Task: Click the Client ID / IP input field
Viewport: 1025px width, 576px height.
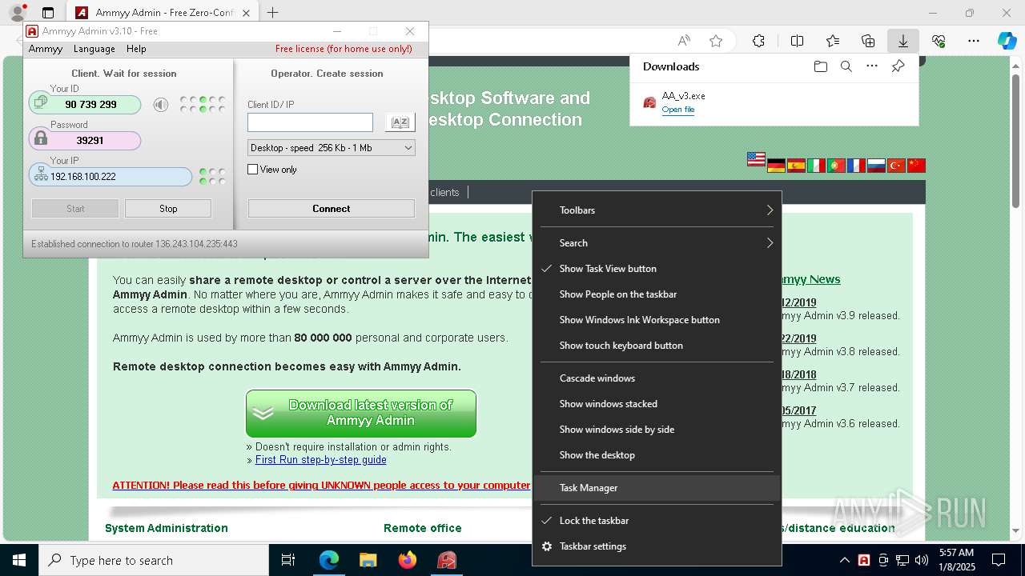Action: pyautogui.click(x=310, y=122)
